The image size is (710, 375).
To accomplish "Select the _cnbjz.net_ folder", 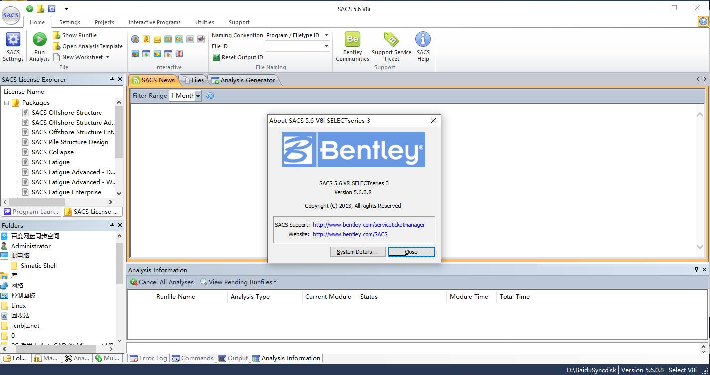I will coord(27,326).
